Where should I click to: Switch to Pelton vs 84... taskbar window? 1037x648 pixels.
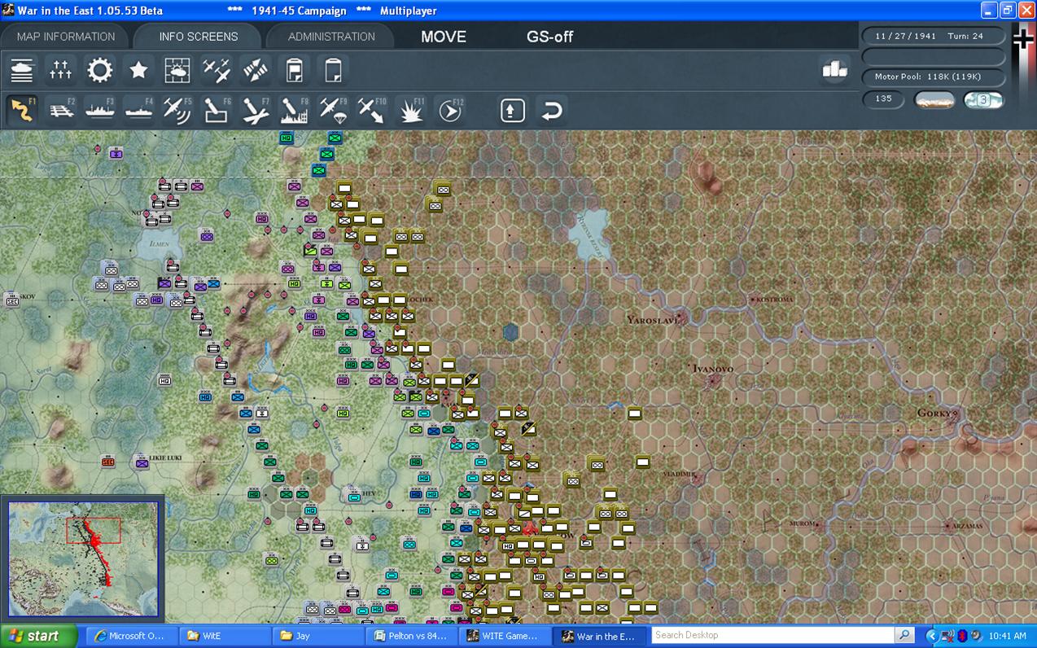[x=410, y=636]
